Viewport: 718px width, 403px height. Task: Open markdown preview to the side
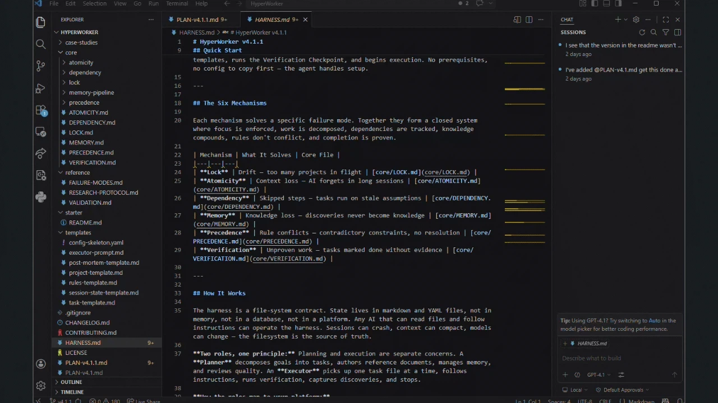pyautogui.click(x=517, y=20)
